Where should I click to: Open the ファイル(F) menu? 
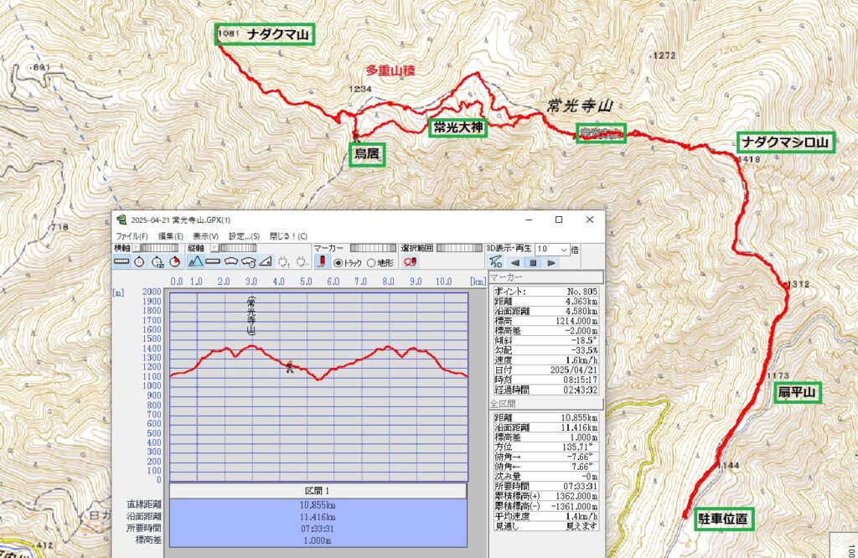[132, 236]
